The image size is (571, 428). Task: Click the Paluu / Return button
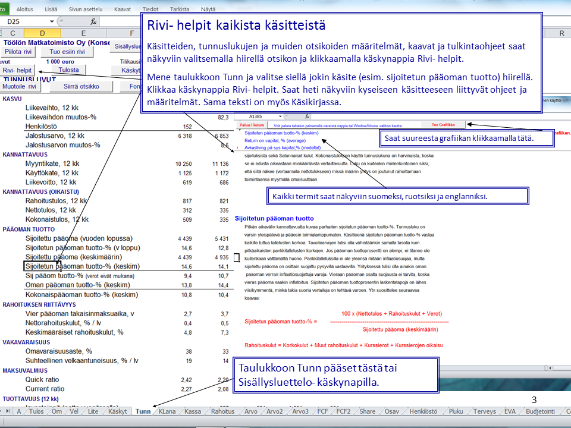(252, 125)
